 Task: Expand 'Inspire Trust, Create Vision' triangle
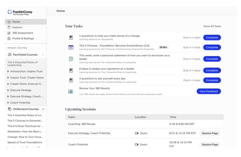pyautogui.click(x=8, y=78)
